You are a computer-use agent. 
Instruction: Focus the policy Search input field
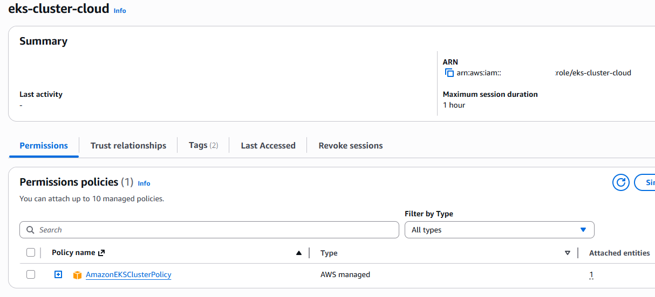216,230
